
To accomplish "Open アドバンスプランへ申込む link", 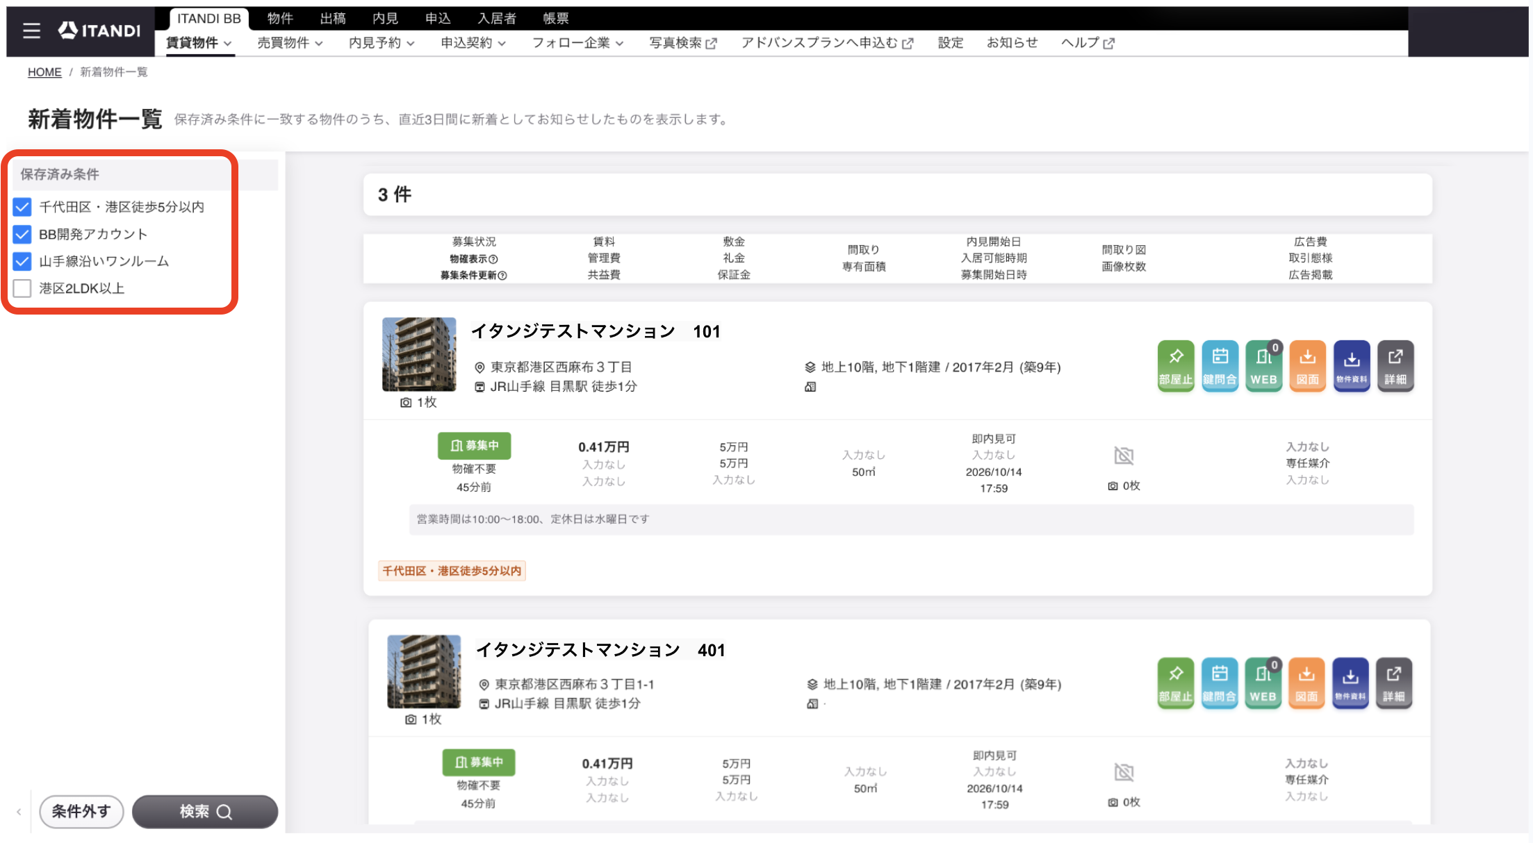I will (x=827, y=43).
